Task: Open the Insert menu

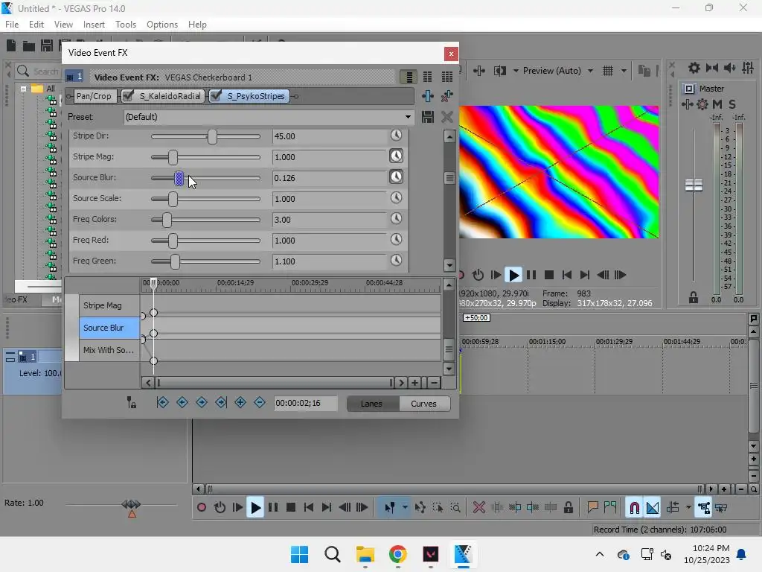Action: (94, 25)
